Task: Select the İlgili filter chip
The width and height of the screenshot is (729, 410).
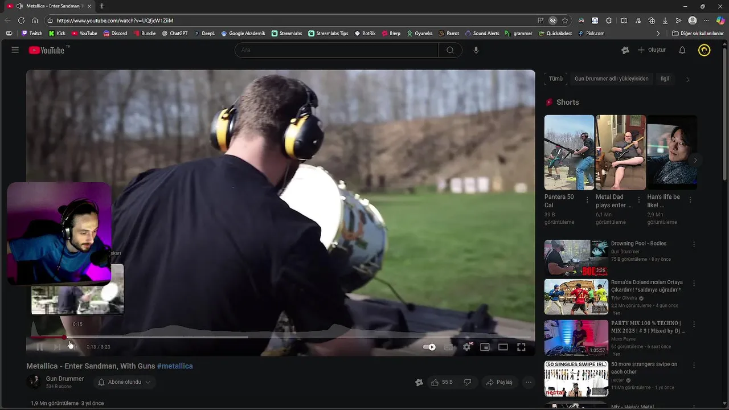Action: pyautogui.click(x=665, y=79)
